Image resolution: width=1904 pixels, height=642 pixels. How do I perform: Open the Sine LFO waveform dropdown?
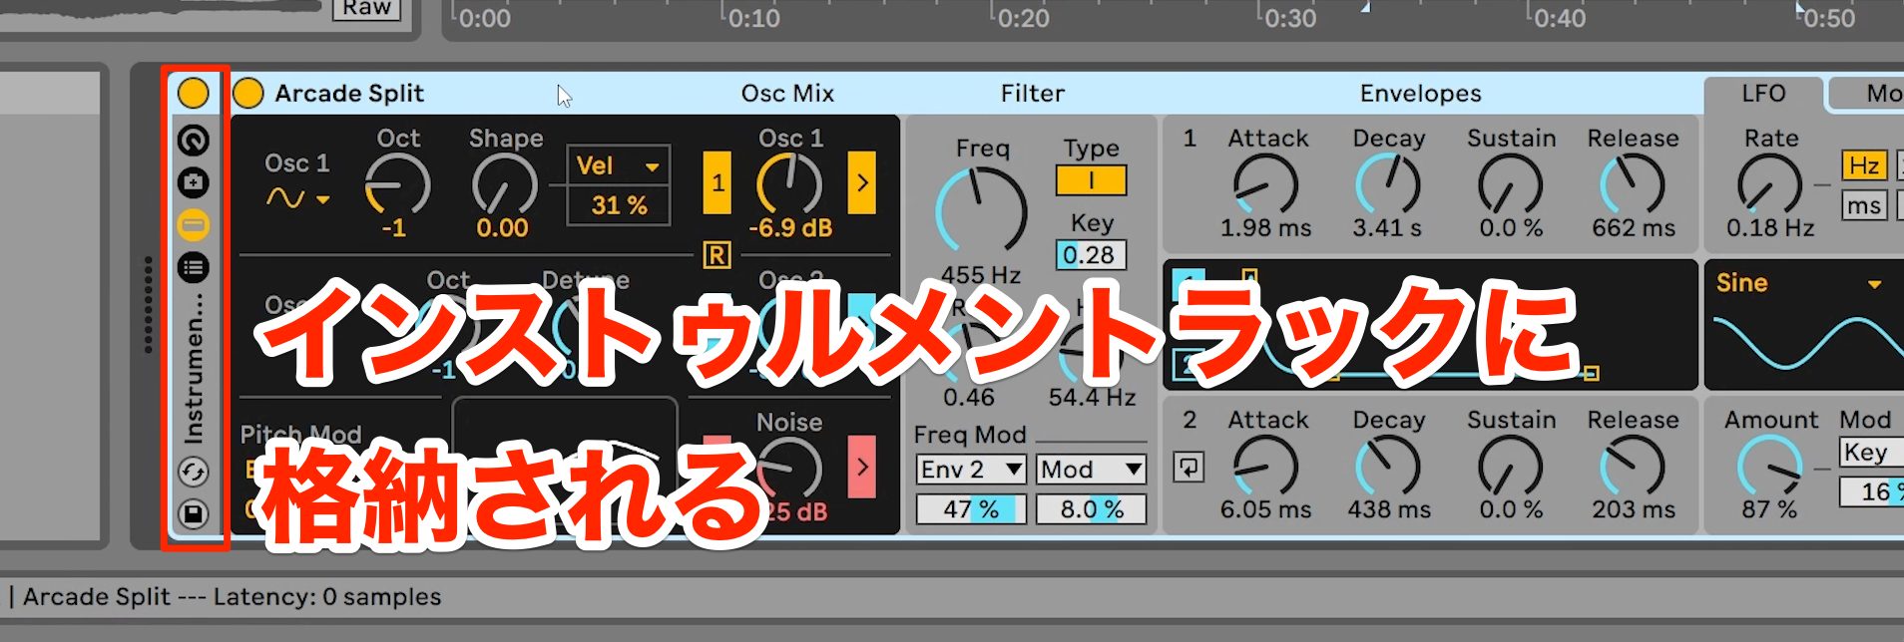click(x=1799, y=283)
